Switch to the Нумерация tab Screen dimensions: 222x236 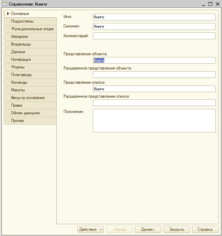pyautogui.click(x=30, y=59)
